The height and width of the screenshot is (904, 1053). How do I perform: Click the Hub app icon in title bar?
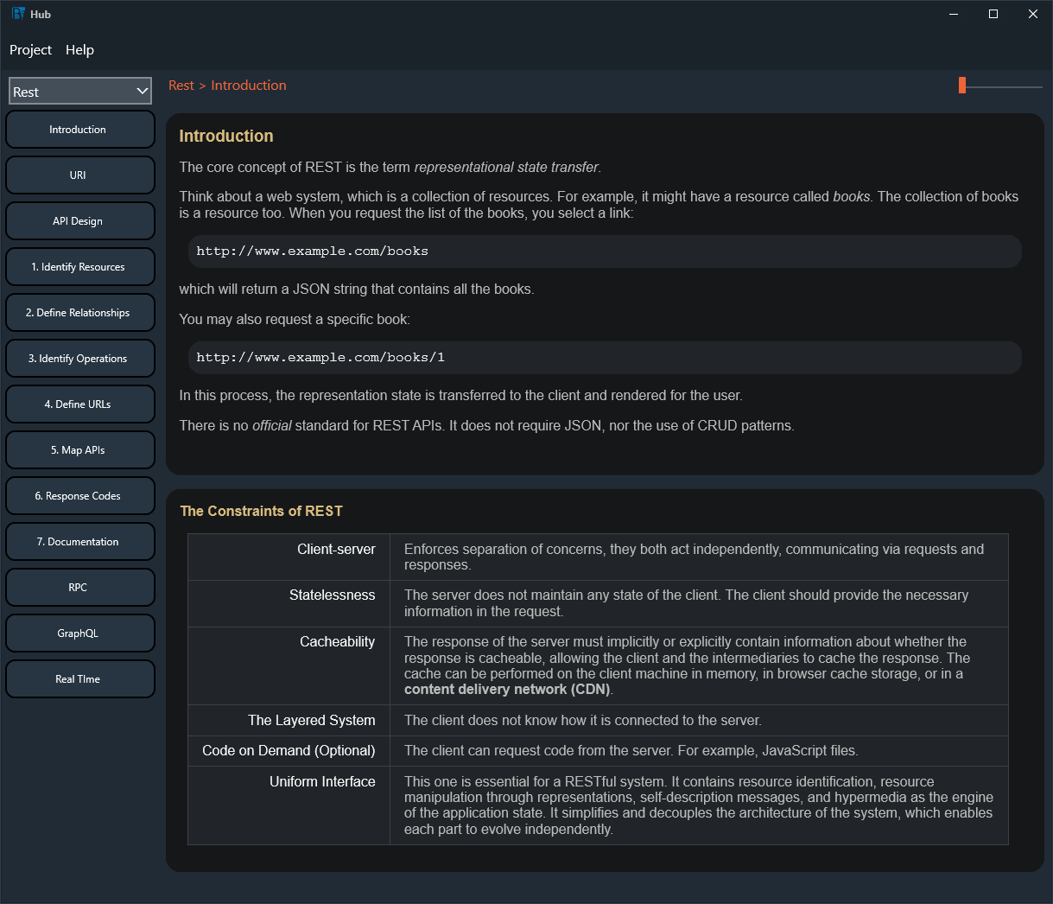18,14
